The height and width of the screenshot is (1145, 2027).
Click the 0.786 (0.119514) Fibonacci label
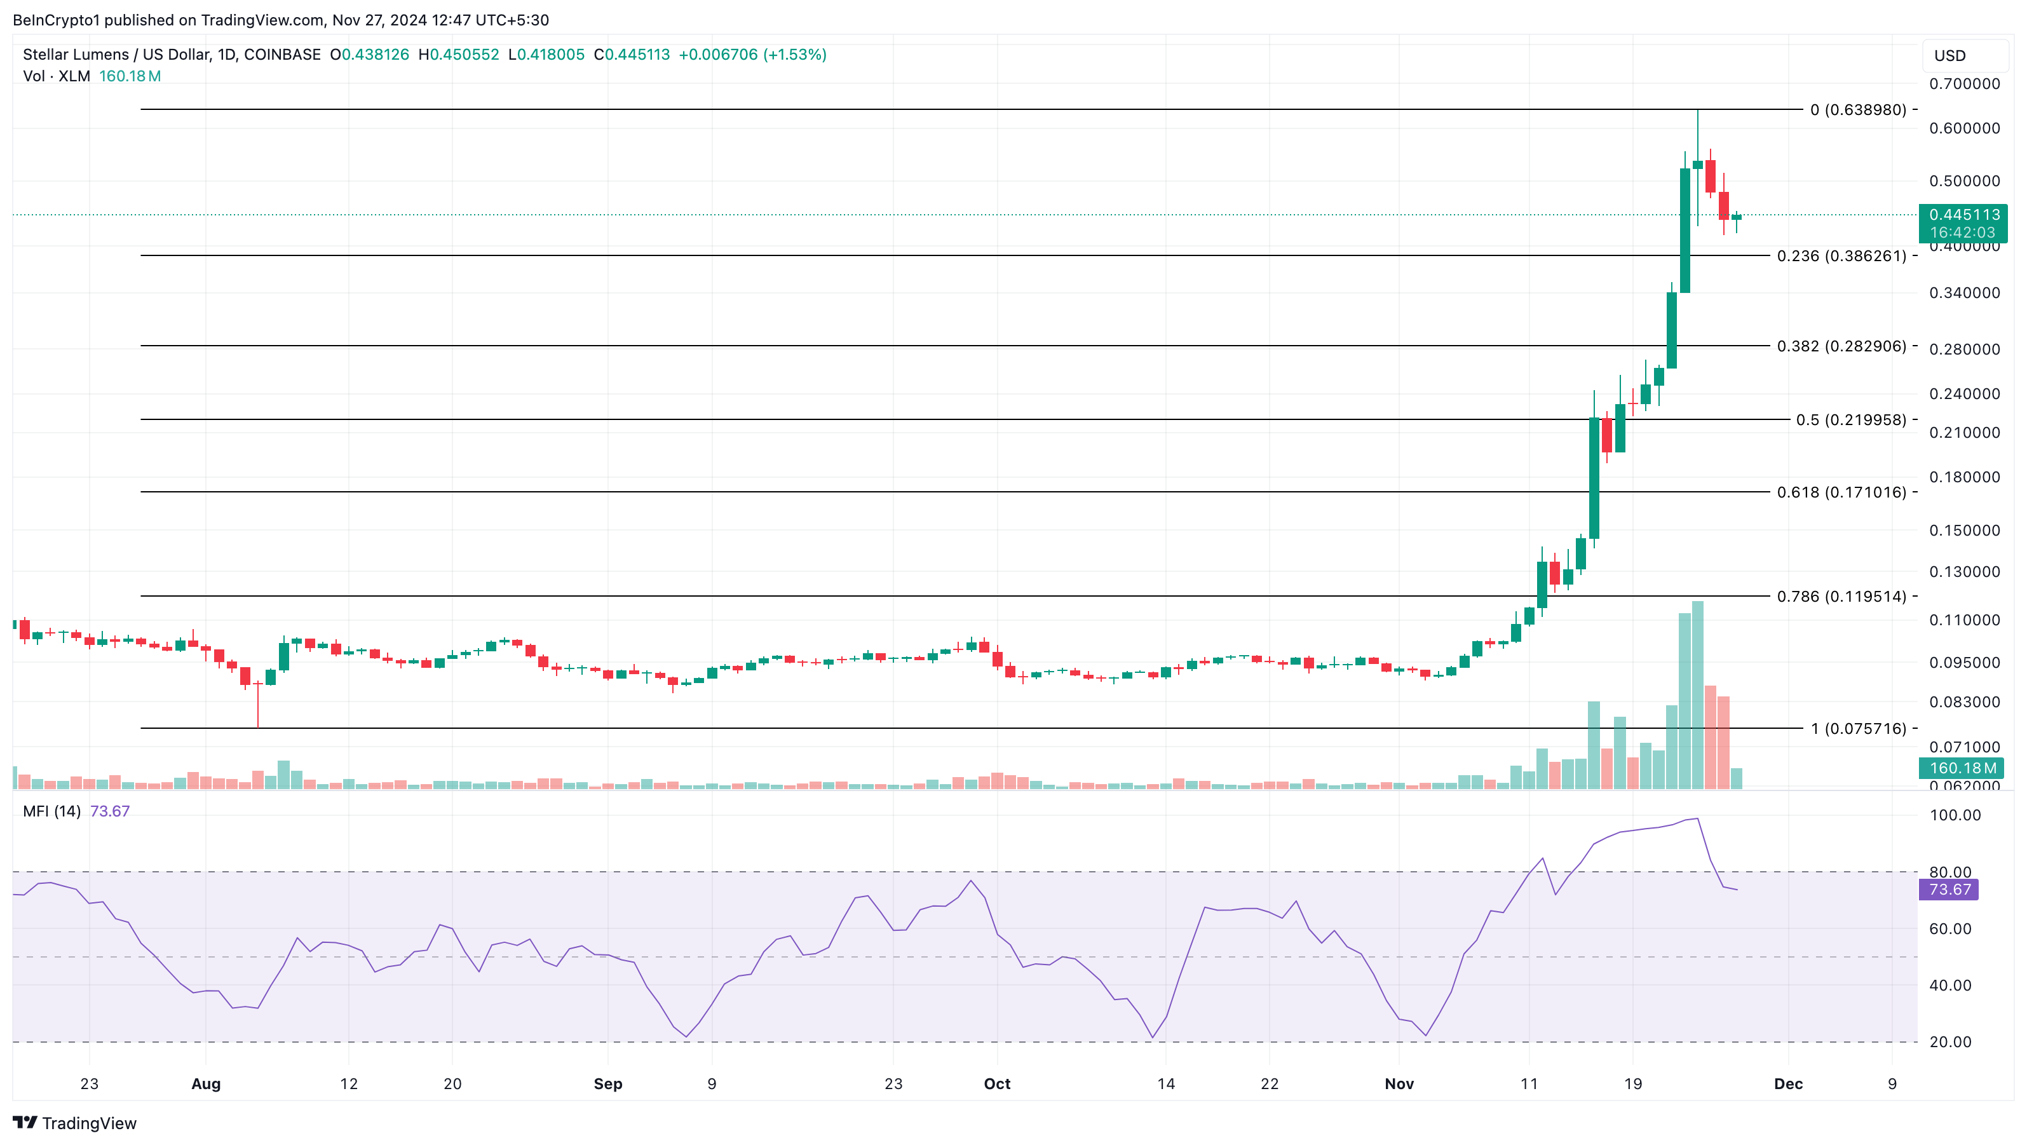point(1841,597)
